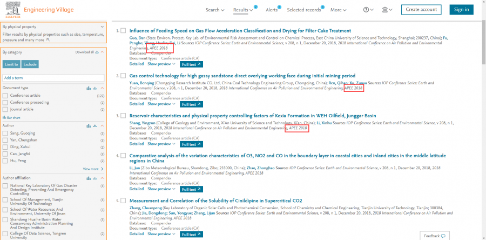Check author Cao, Jangfei
This screenshot has width=486, height=240.
click(x=5, y=154)
